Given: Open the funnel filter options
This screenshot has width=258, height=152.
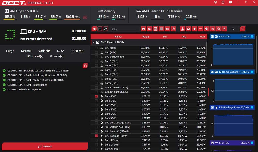Looking at the screenshot, I should (234, 29).
